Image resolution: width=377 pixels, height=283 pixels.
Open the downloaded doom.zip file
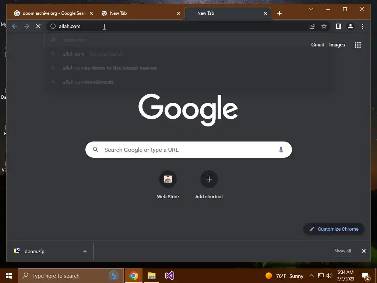(x=34, y=251)
